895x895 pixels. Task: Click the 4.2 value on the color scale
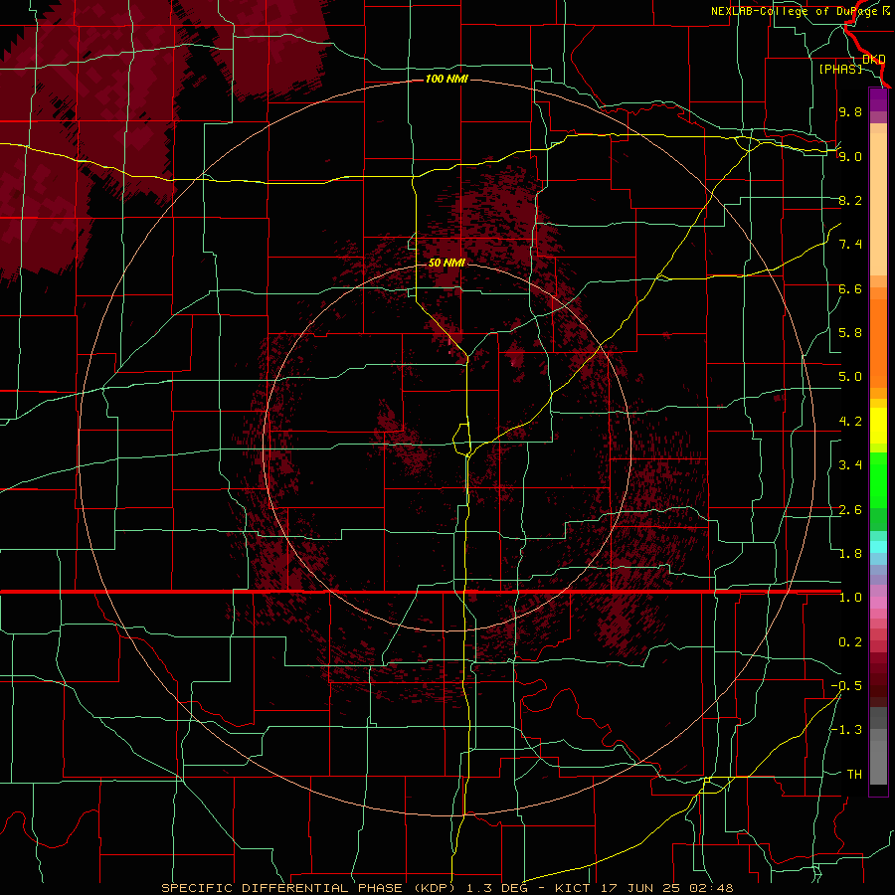[850, 422]
